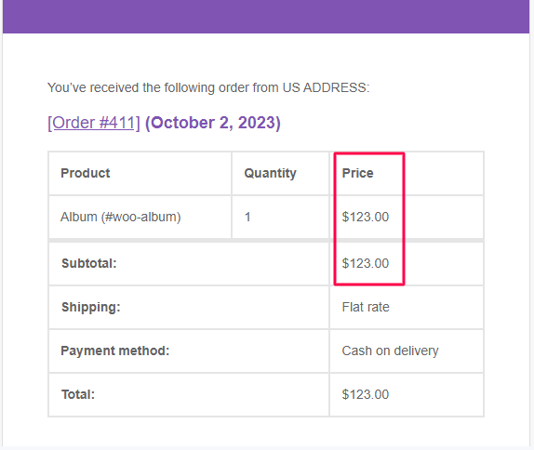Screen dimensions: 534x450
Task: Click the Cash on delivery value
Action: click(x=391, y=351)
